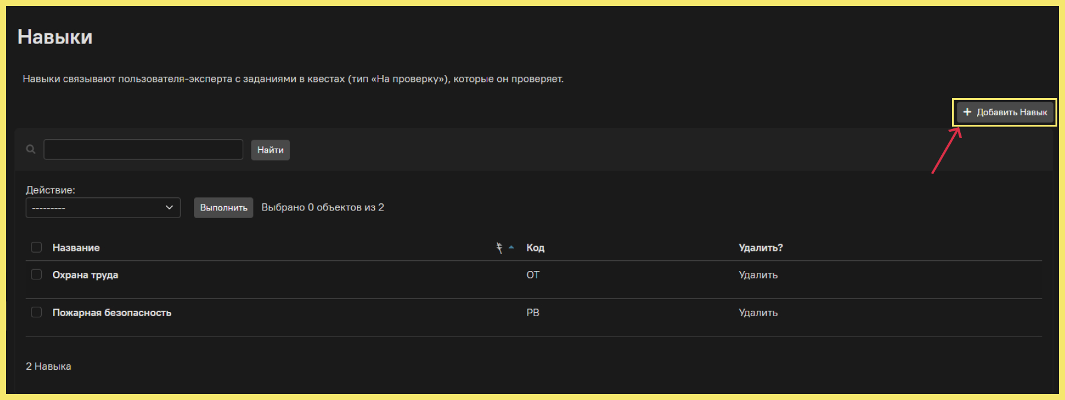Focus the skills search input field
1065x400 pixels.
(x=143, y=150)
